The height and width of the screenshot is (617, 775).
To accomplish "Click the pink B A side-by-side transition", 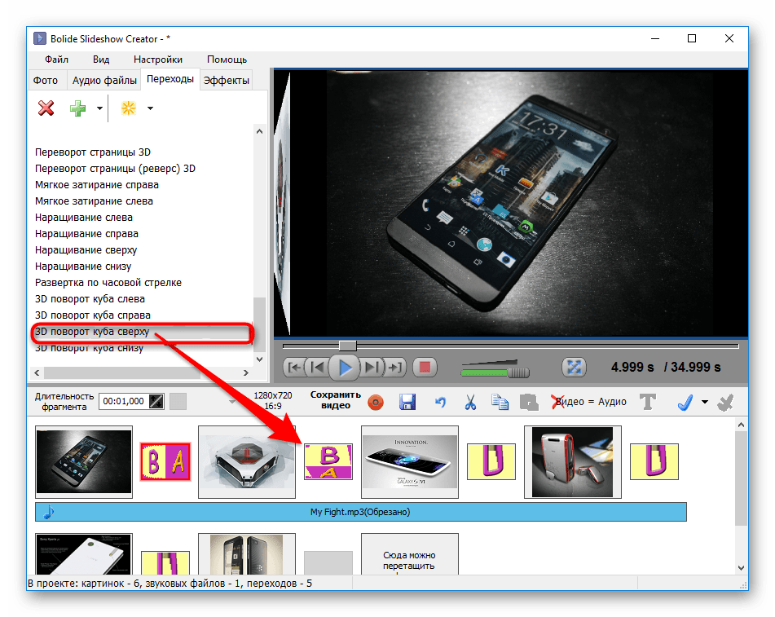I will click(165, 462).
